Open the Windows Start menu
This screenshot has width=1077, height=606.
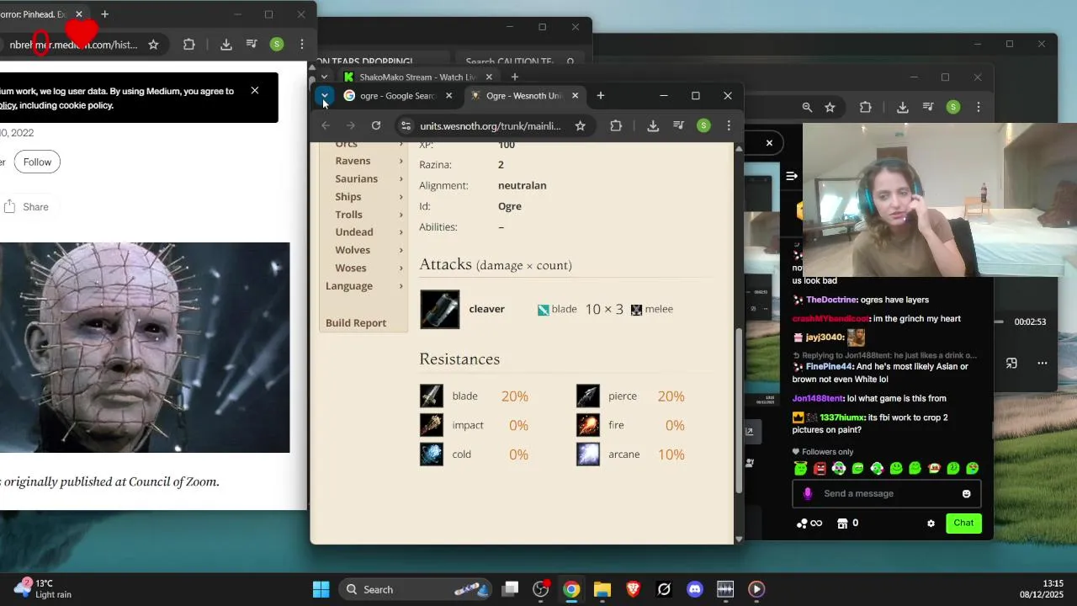[x=321, y=589]
